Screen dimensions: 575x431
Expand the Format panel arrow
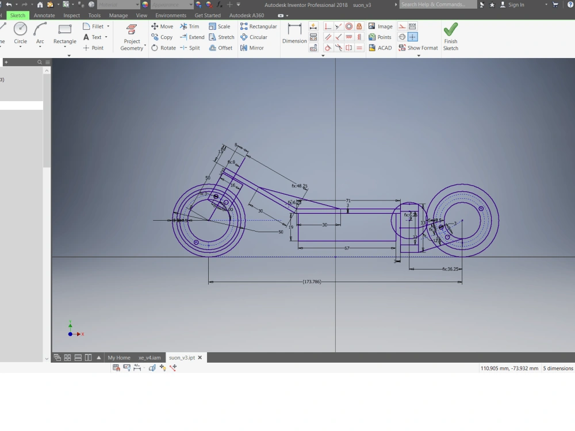click(419, 56)
